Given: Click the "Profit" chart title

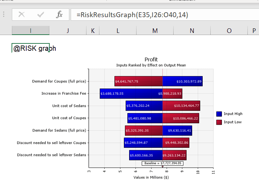Looking at the screenshot, I should pos(151,60).
